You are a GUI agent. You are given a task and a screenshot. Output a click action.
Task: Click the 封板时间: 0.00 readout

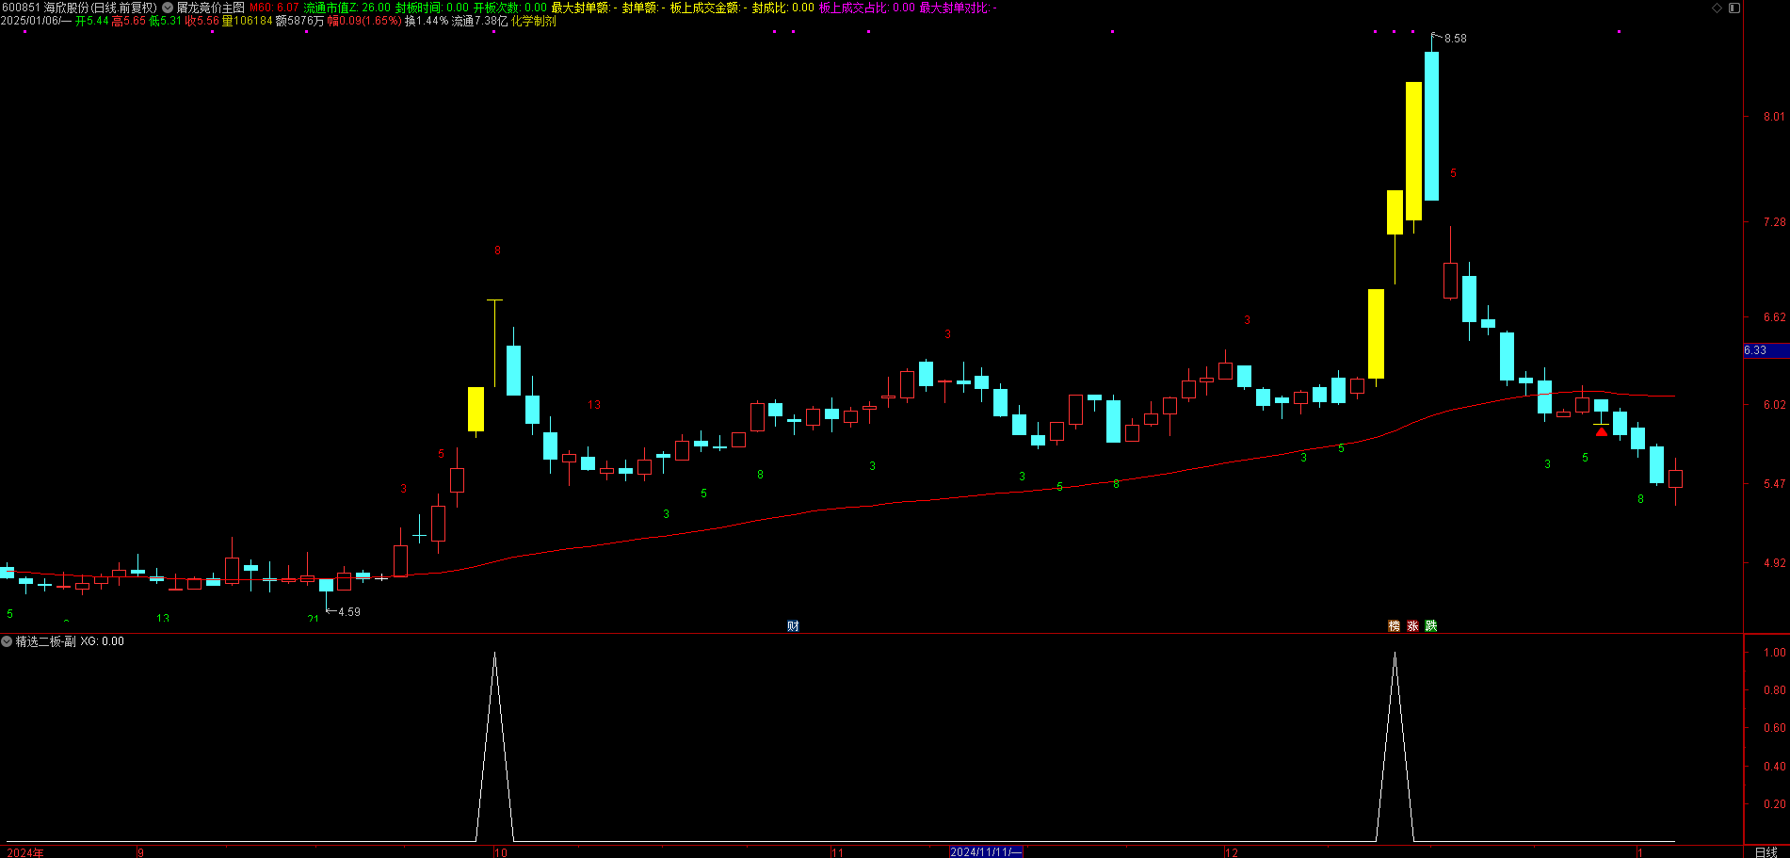[432, 8]
